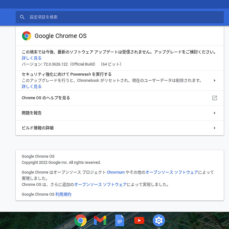Open the 利用規約 terms link
This screenshot has height=229, width=229.
(x=63, y=194)
